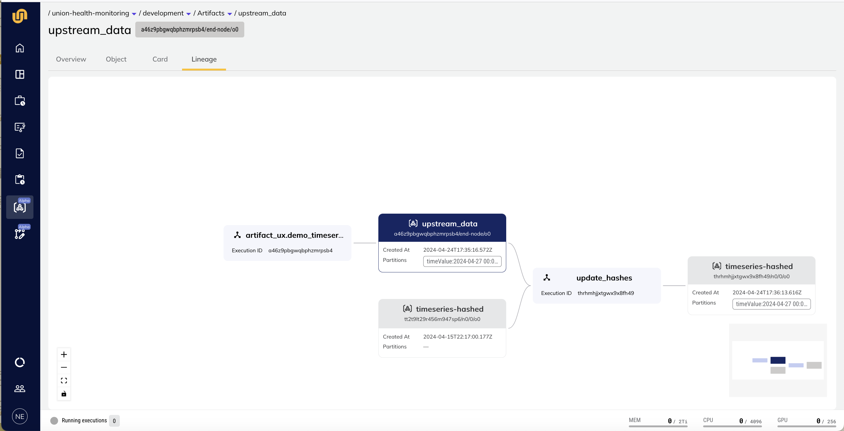844x431 pixels.
Task: Zoom in on the lineage graph
Action: click(64, 354)
